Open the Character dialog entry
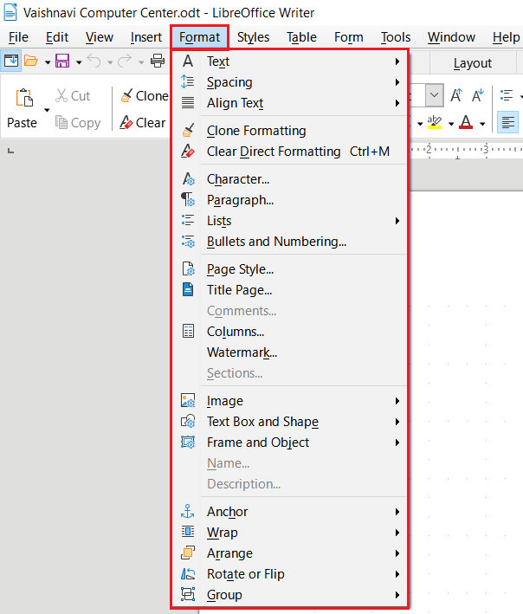Screen dimensions: 523x614 [x=290, y=179]
